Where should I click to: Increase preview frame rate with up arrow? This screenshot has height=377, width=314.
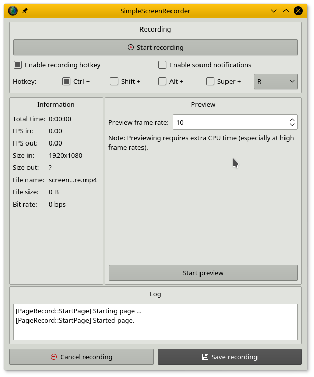pos(292,120)
